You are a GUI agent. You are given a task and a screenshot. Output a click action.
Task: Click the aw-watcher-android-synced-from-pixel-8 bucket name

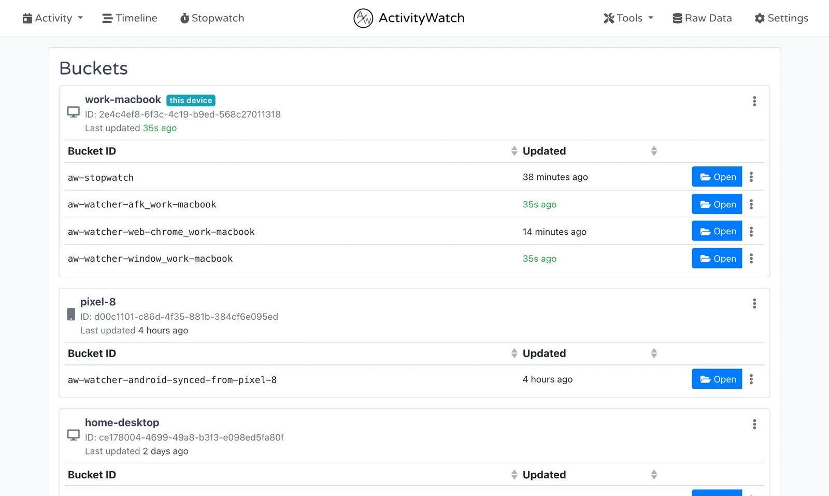172,380
